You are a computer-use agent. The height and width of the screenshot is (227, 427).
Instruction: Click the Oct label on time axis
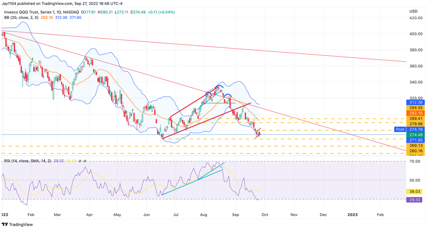click(x=265, y=215)
